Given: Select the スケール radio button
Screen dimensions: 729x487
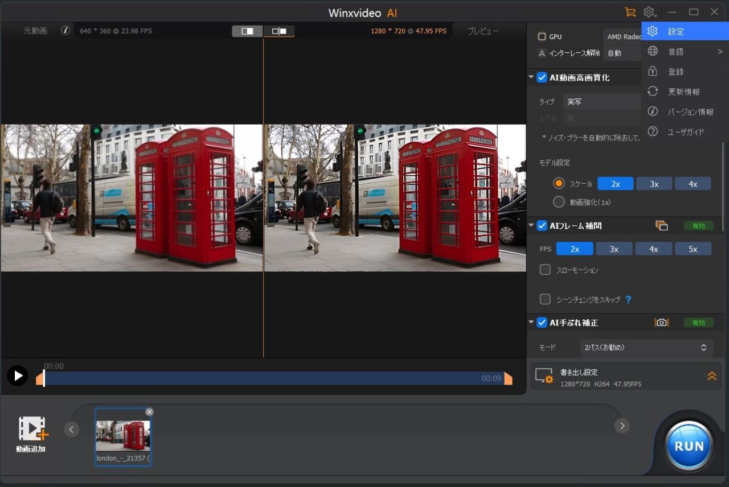Looking at the screenshot, I should pyautogui.click(x=559, y=183).
